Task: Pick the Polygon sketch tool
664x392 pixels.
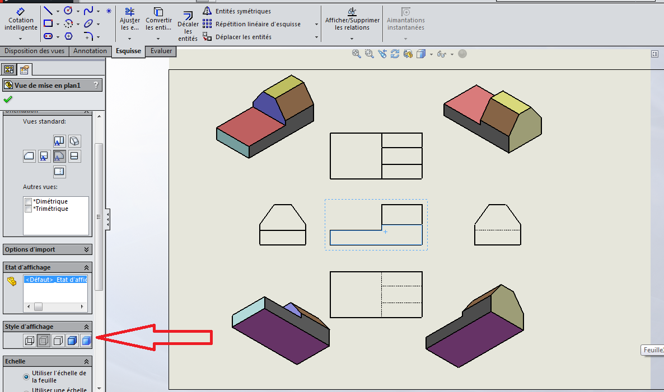Action: [x=68, y=36]
